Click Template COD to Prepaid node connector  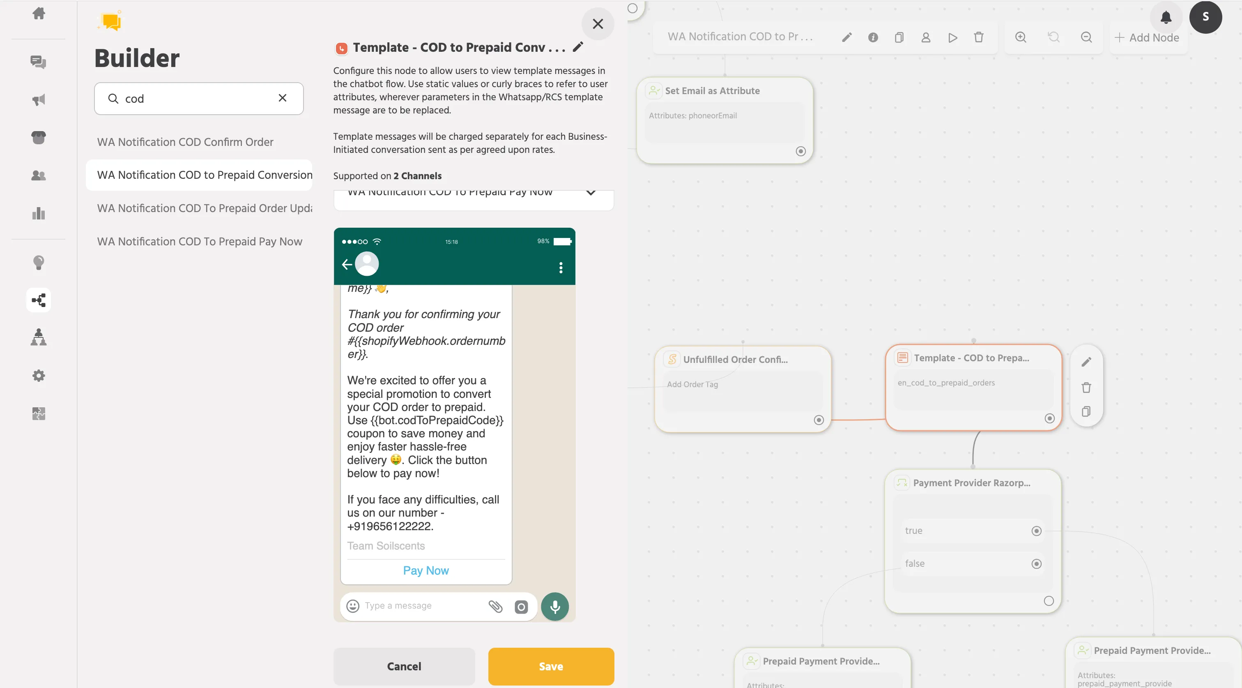pyautogui.click(x=1049, y=418)
